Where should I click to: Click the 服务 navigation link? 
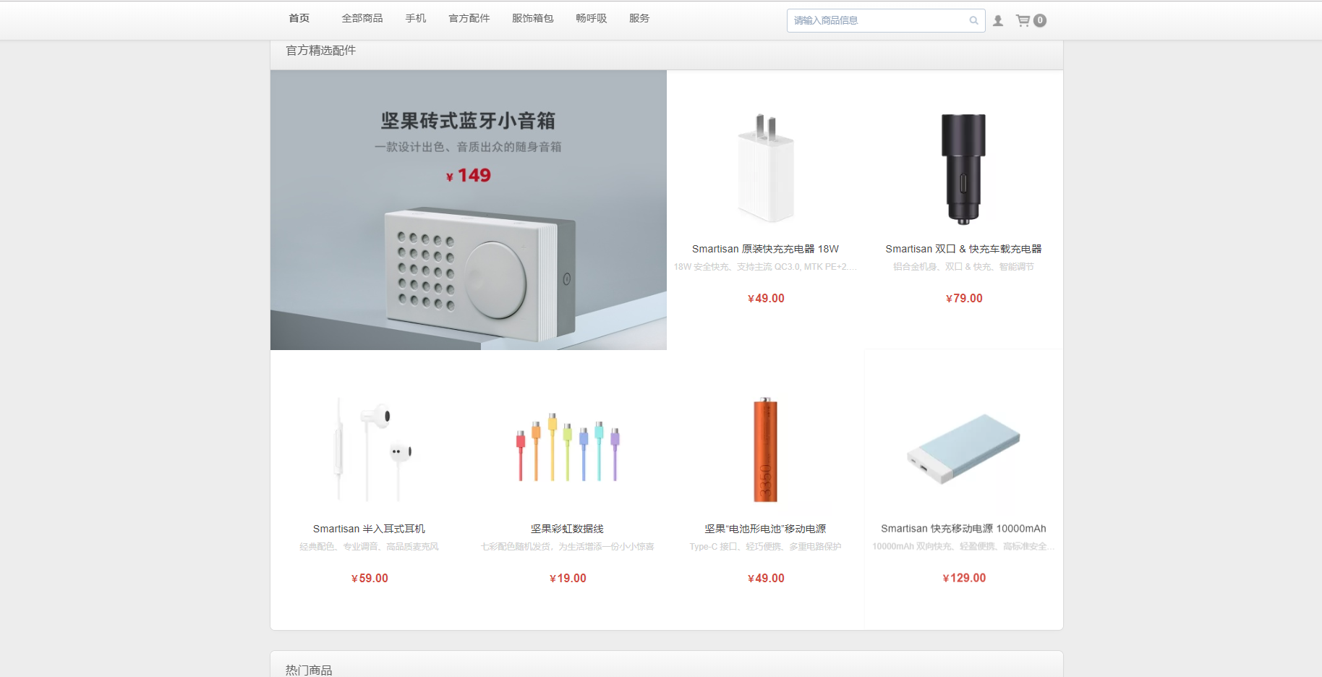(639, 18)
